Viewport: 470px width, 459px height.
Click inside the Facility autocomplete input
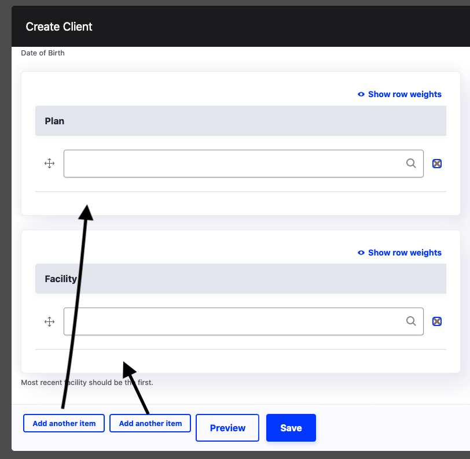(232, 321)
